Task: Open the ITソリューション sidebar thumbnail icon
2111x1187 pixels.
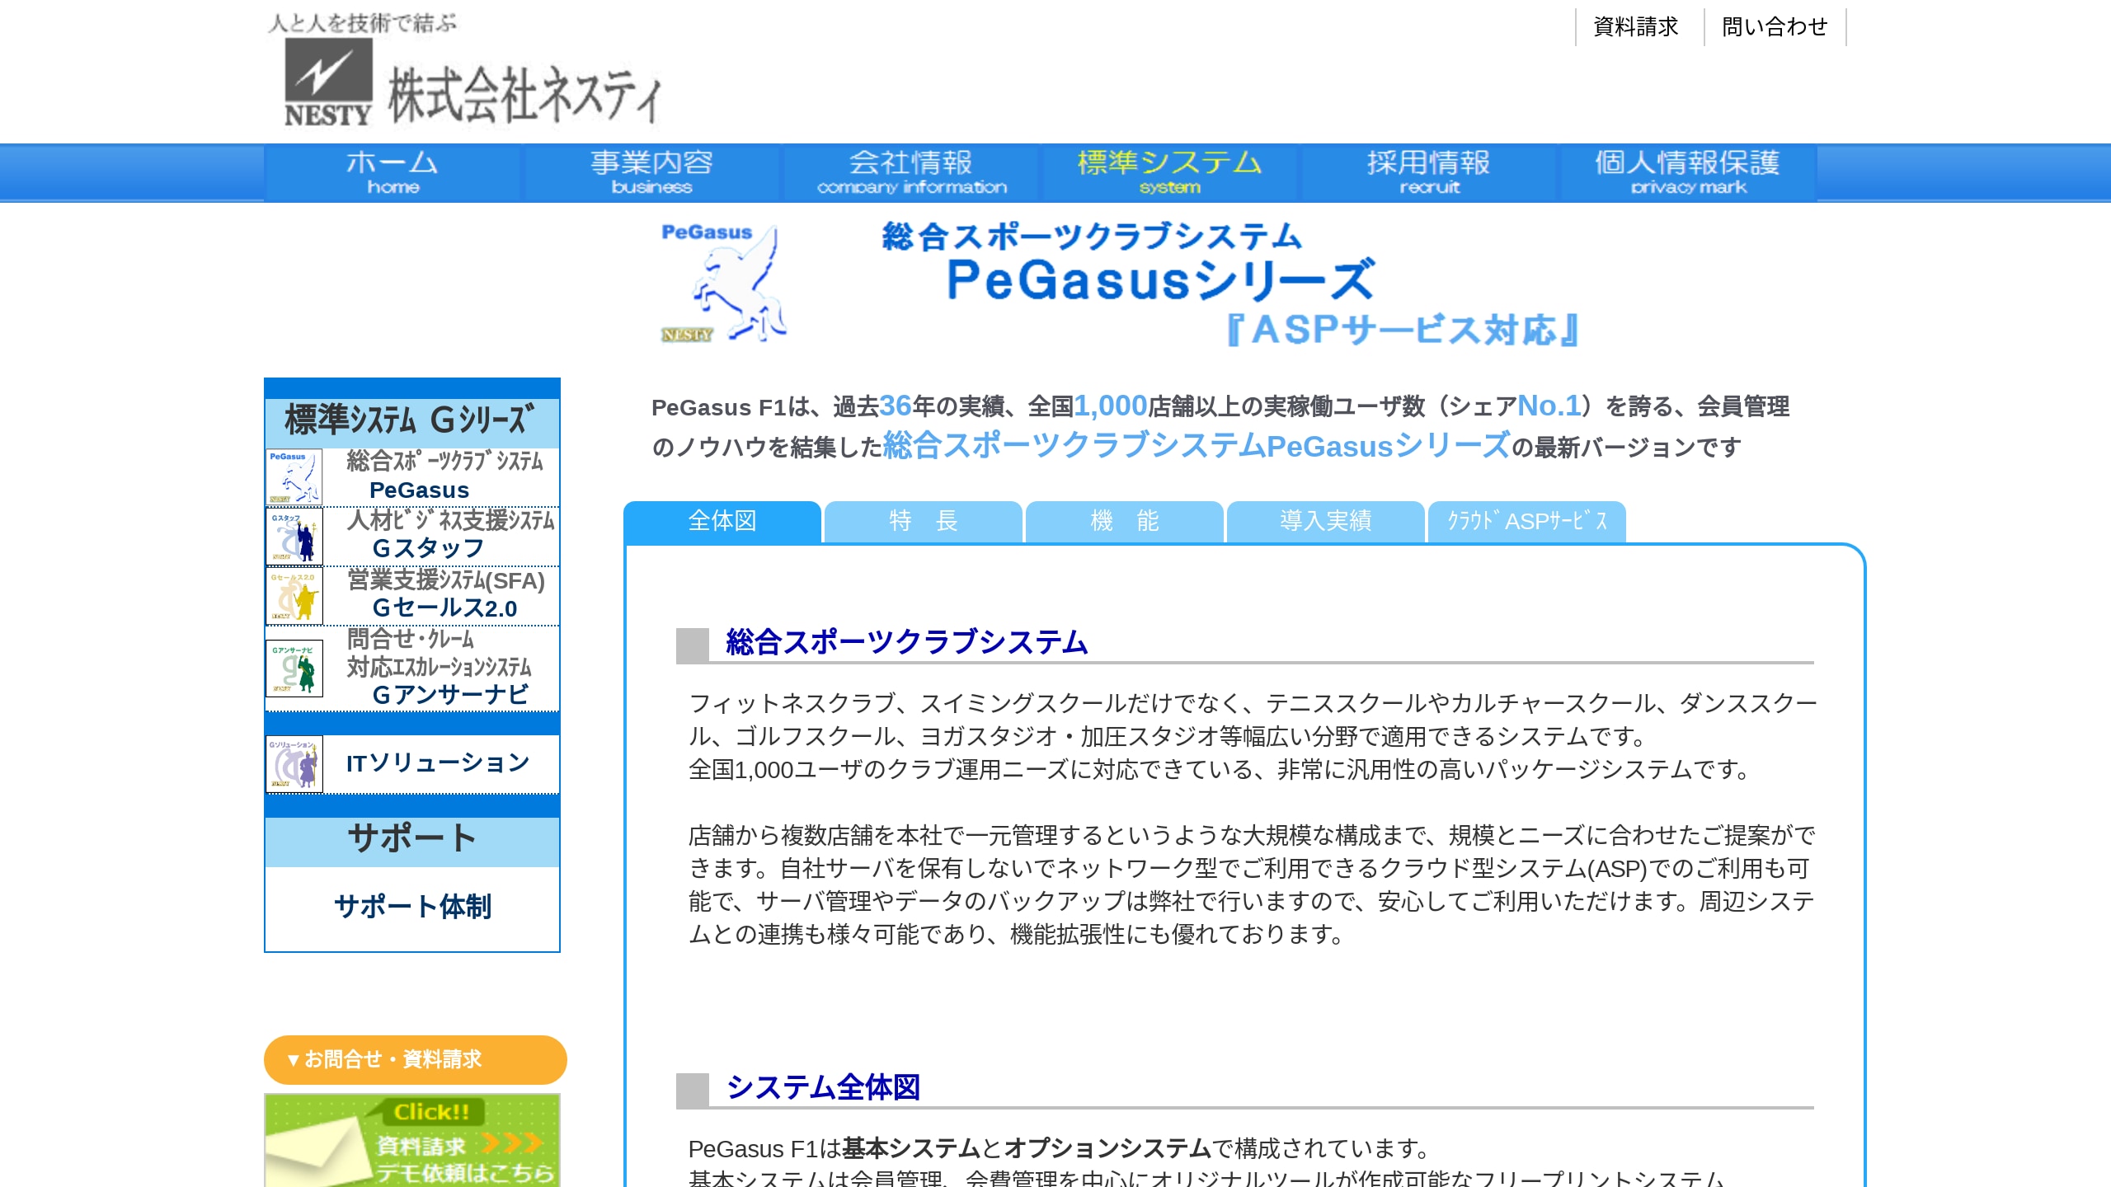Action: point(294,764)
